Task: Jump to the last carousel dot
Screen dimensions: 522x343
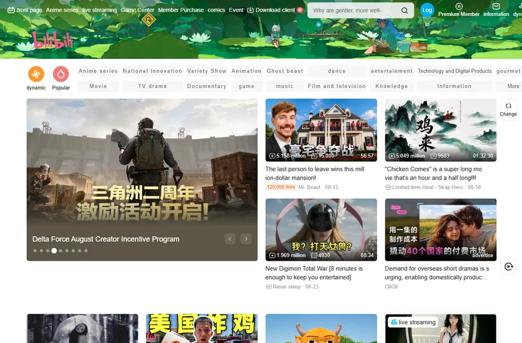Action: point(86,250)
